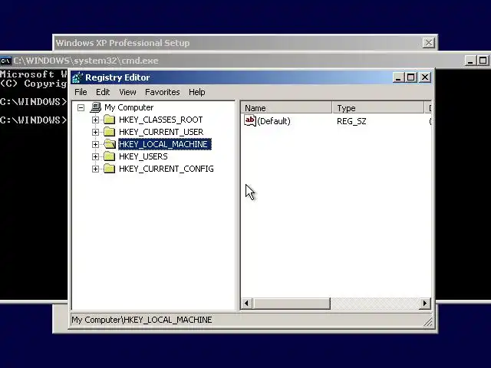Click the HKEY_USERS folder icon

[109, 156]
